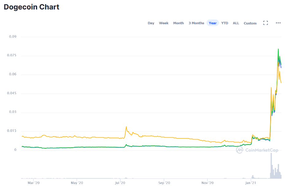Open the Custom date range picker
The image size is (287, 186).
(250, 23)
